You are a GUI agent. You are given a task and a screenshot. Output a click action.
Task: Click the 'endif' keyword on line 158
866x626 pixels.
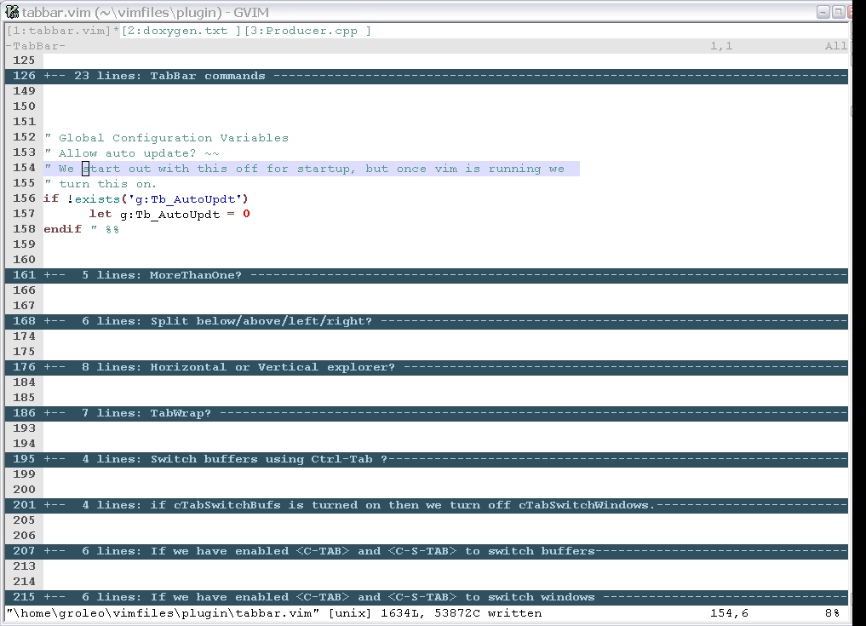pos(62,229)
